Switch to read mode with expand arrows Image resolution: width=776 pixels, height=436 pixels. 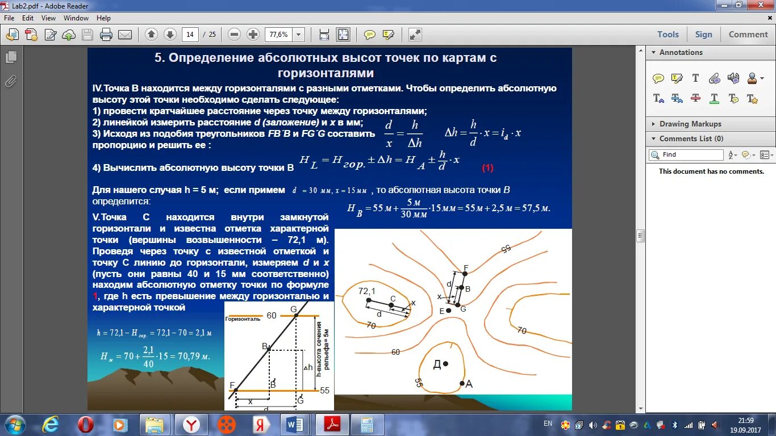click(x=415, y=35)
